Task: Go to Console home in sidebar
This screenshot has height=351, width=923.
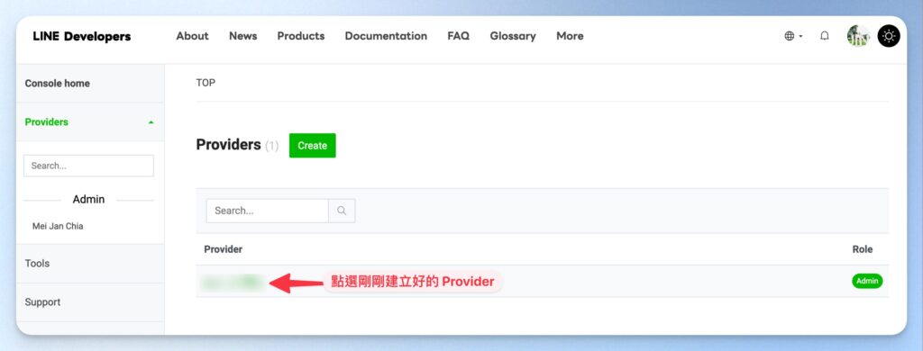Action: tap(90, 84)
